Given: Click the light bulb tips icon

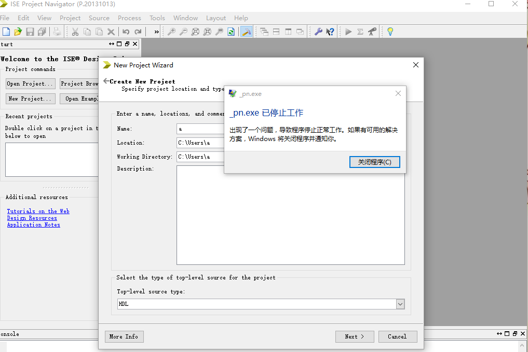Looking at the screenshot, I should click(x=390, y=32).
